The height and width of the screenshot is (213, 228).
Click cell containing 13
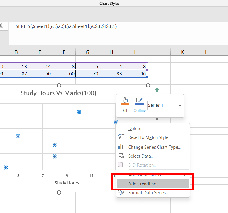(x=16, y=66)
